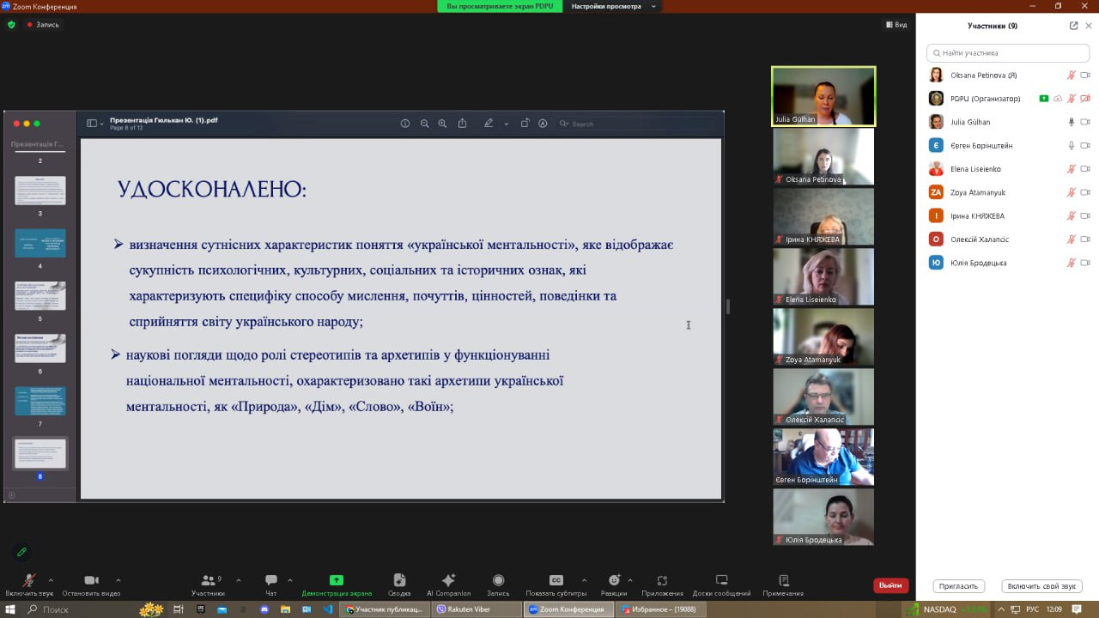
Task: Open Rakuten Viber from taskbar
Action: (x=476, y=609)
